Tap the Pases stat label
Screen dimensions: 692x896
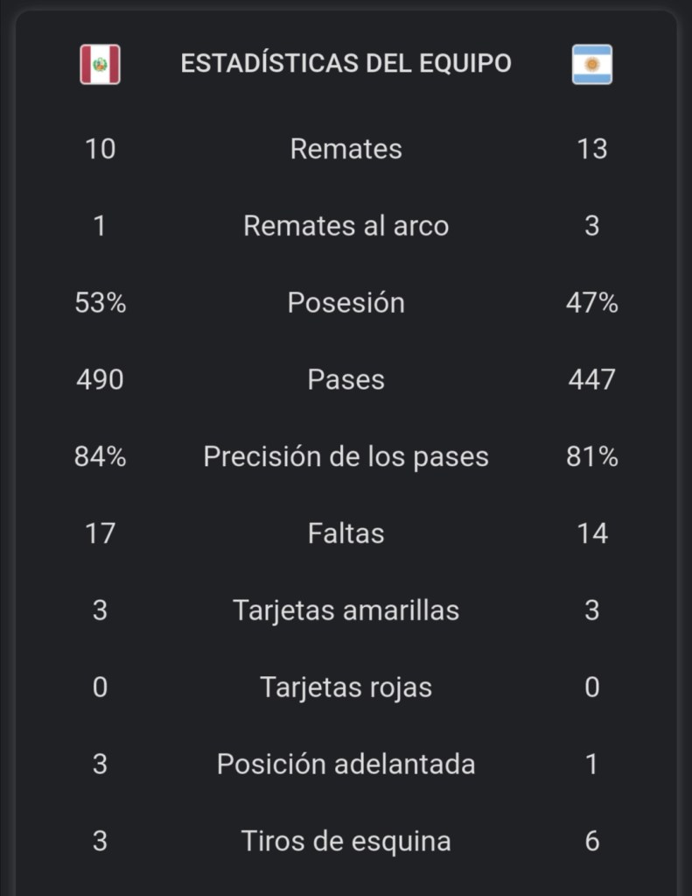[x=346, y=380]
